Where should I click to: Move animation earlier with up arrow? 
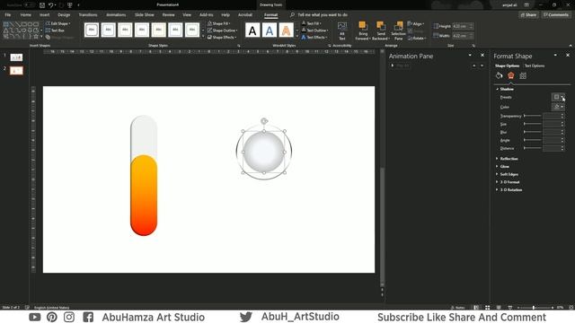coord(473,65)
